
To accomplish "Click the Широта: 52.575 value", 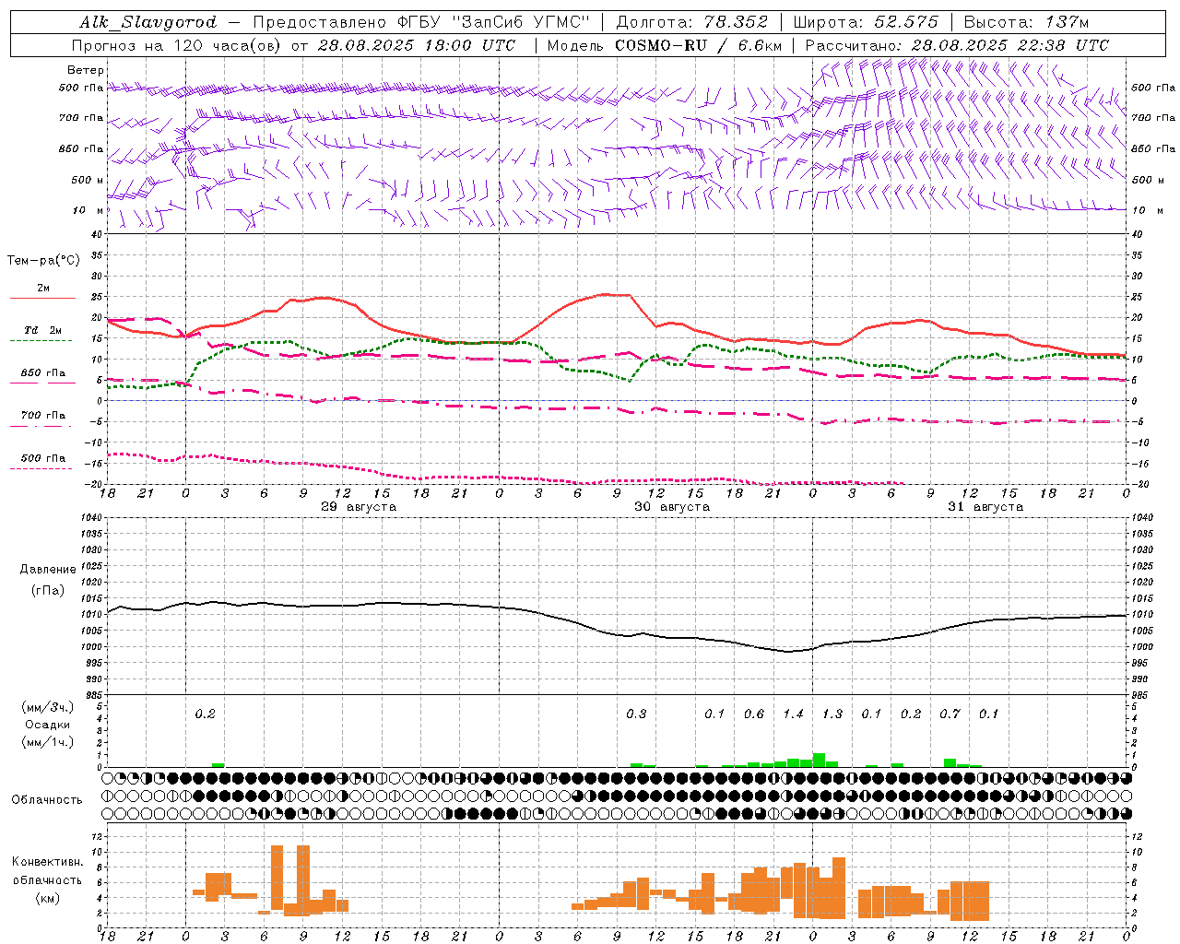I will [x=866, y=22].
